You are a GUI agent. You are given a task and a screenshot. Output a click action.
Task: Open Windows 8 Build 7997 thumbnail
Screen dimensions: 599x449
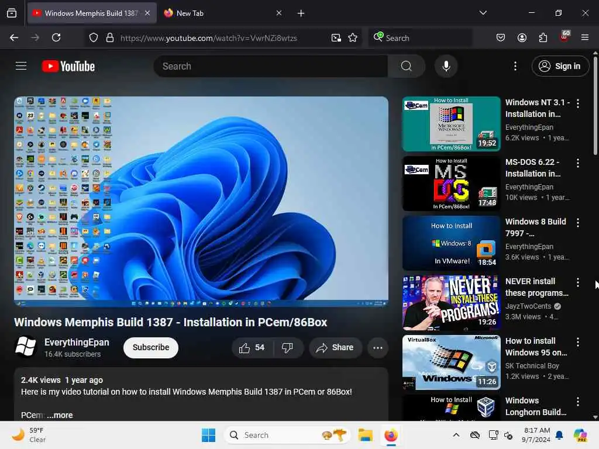[451, 243]
